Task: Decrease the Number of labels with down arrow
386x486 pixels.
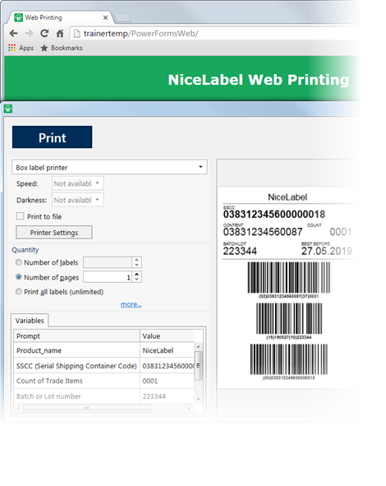Action: (137, 265)
